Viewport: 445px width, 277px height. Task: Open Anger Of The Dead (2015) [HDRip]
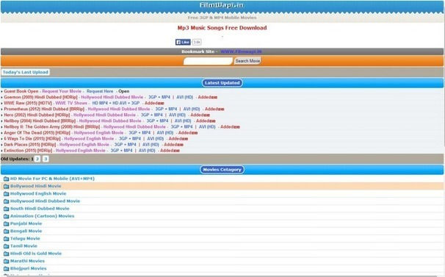37,133
